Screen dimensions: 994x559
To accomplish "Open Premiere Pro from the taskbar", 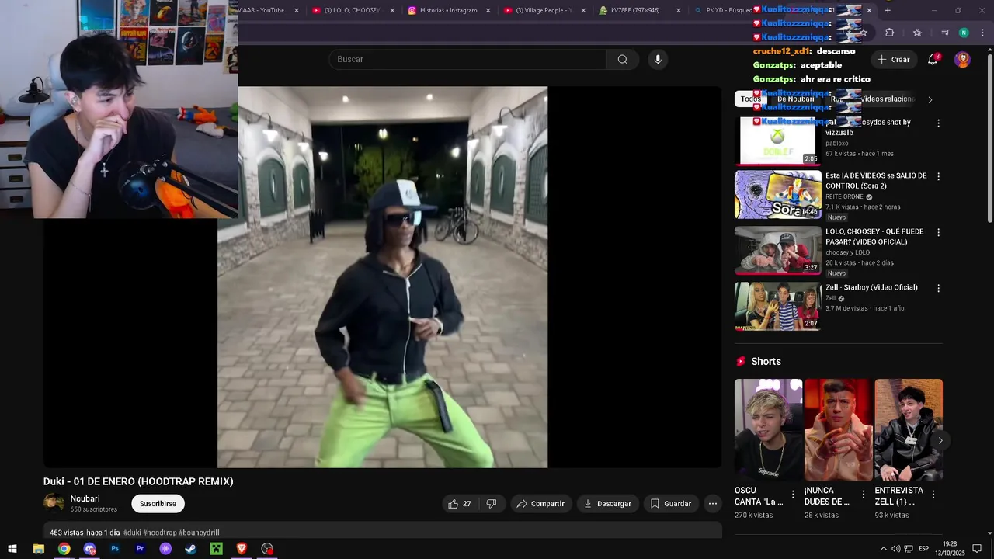I will pos(141,549).
